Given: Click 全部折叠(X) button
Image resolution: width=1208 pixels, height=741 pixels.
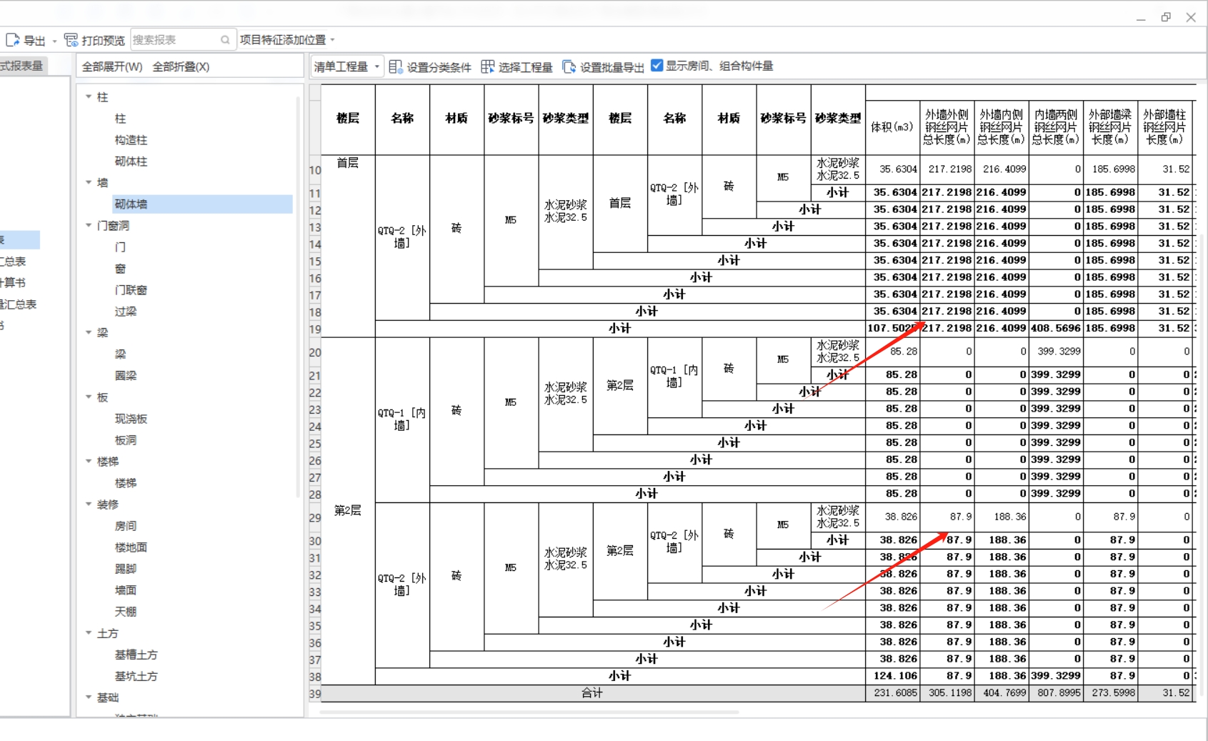Looking at the screenshot, I should [181, 66].
